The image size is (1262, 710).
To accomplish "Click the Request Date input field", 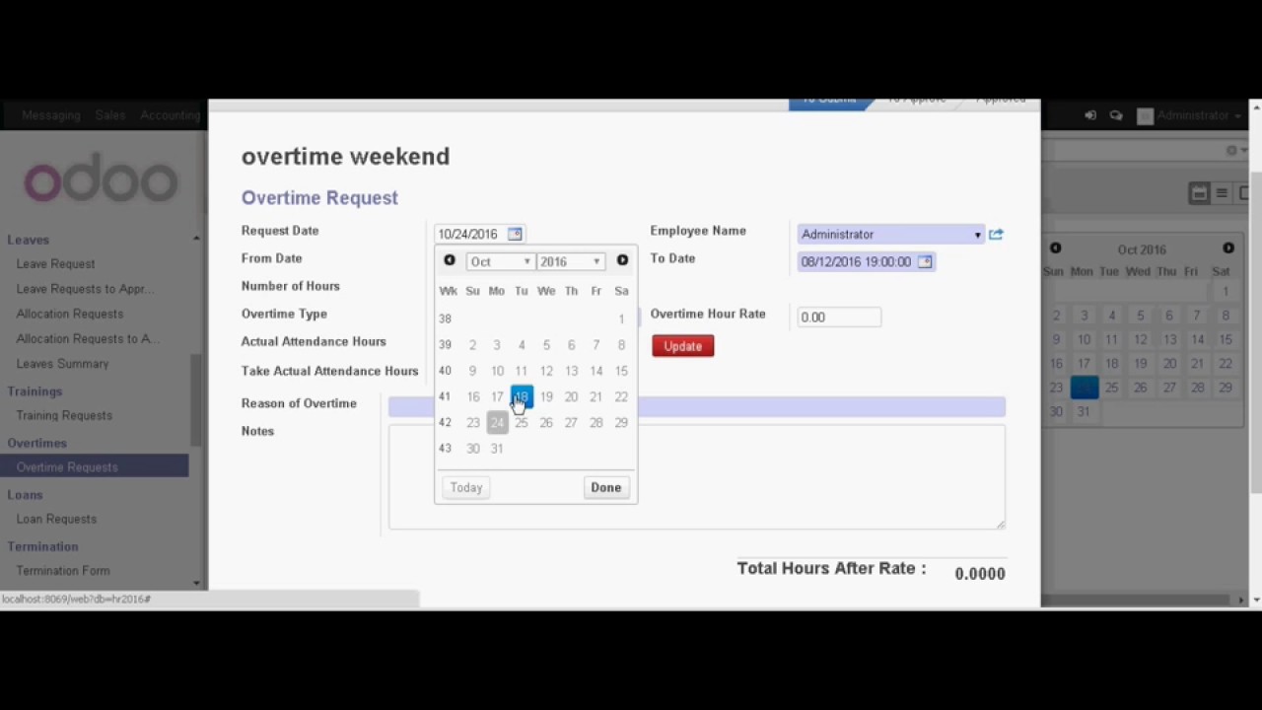I will coord(480,234).
